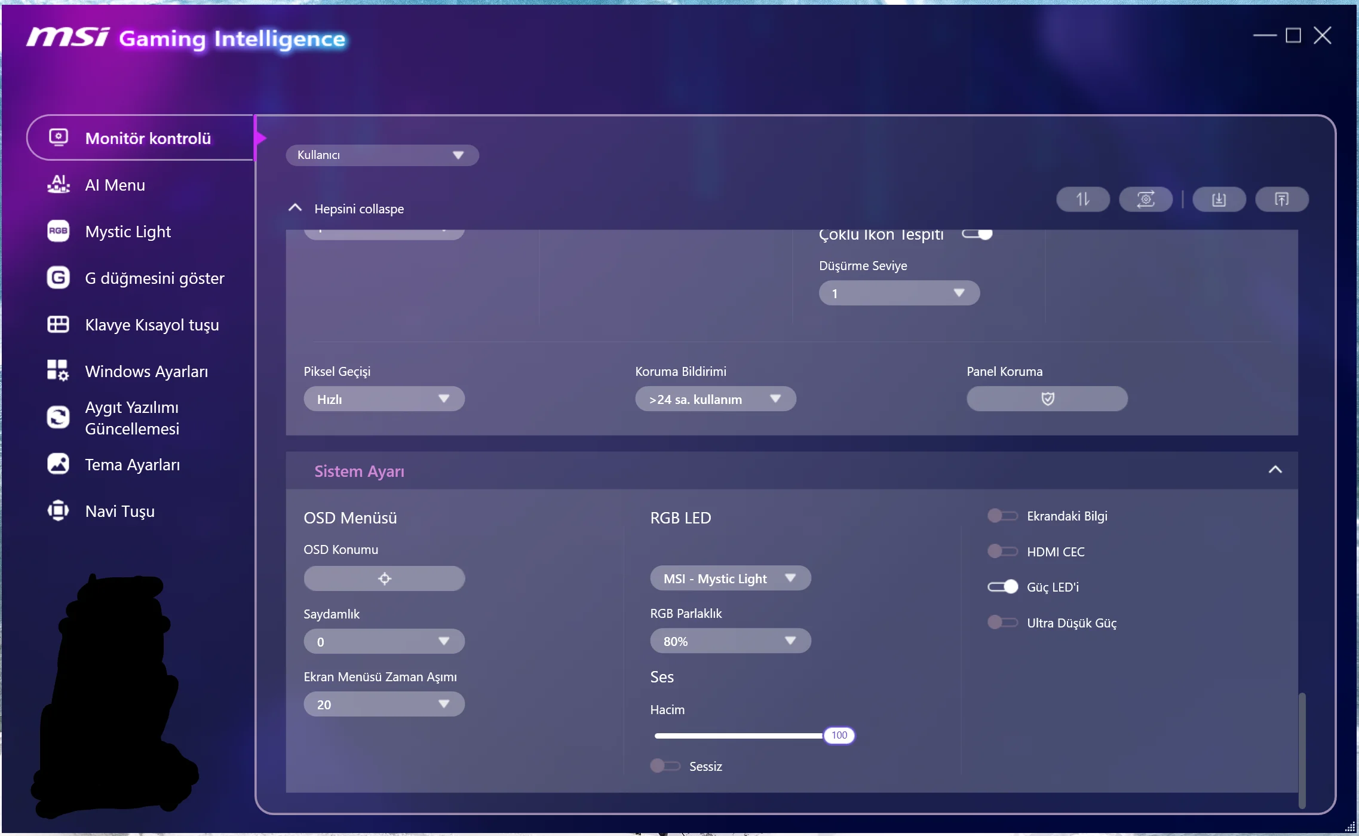Toggle Çoklu İkon Tespiti switch
The width and height of the screenshot is (1359, 836).
click(x=977, y=234)
